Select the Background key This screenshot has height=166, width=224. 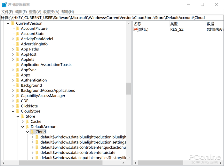coord(31,85)
